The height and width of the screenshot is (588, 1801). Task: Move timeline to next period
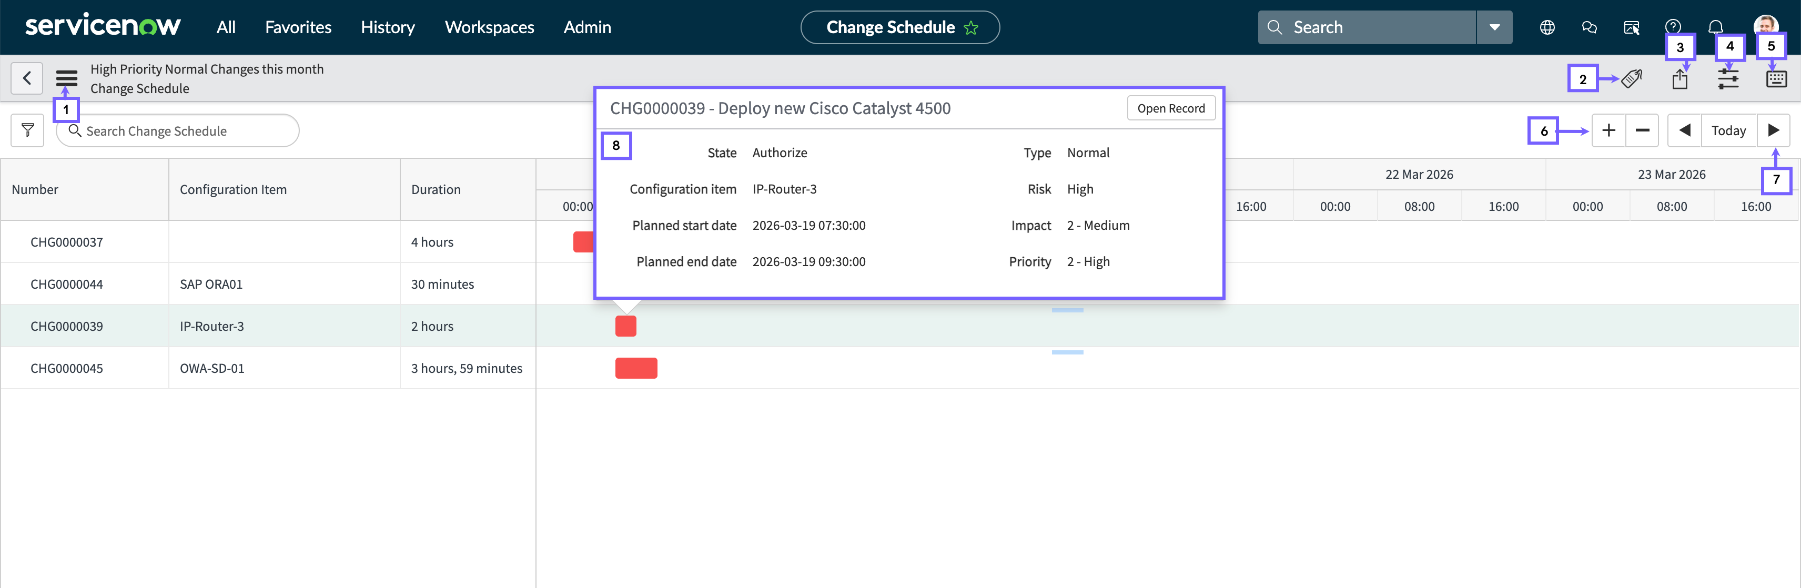click(x=1774, y=130)
